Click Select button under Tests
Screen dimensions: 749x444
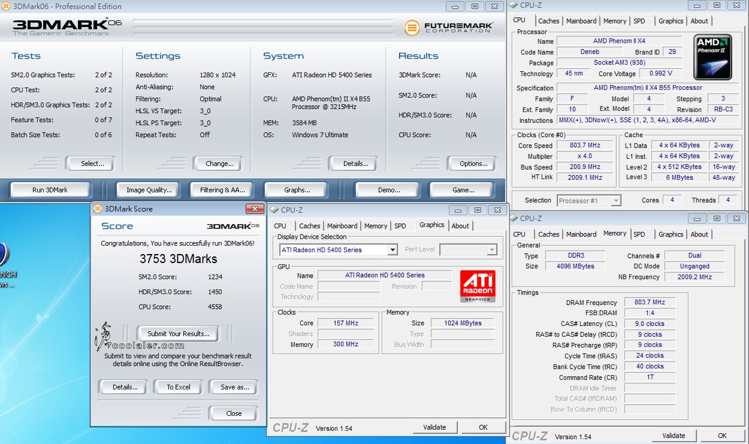[x=92, y=164]
